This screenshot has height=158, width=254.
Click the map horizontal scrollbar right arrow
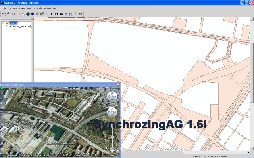(249, 152)
